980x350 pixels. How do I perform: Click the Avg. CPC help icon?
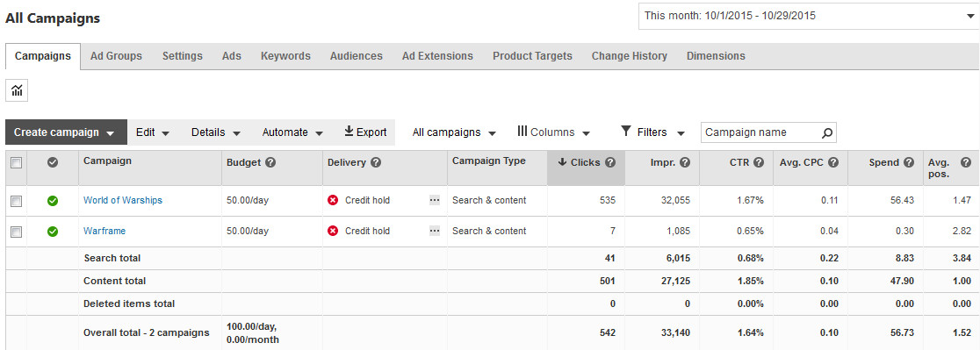tap(833, 162)
